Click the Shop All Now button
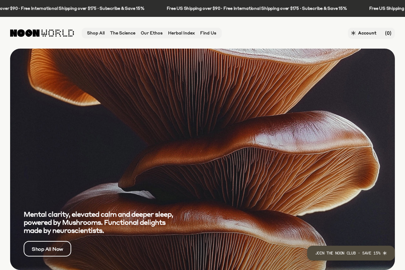This screenshot has height=270, width=405. point(47,249)
